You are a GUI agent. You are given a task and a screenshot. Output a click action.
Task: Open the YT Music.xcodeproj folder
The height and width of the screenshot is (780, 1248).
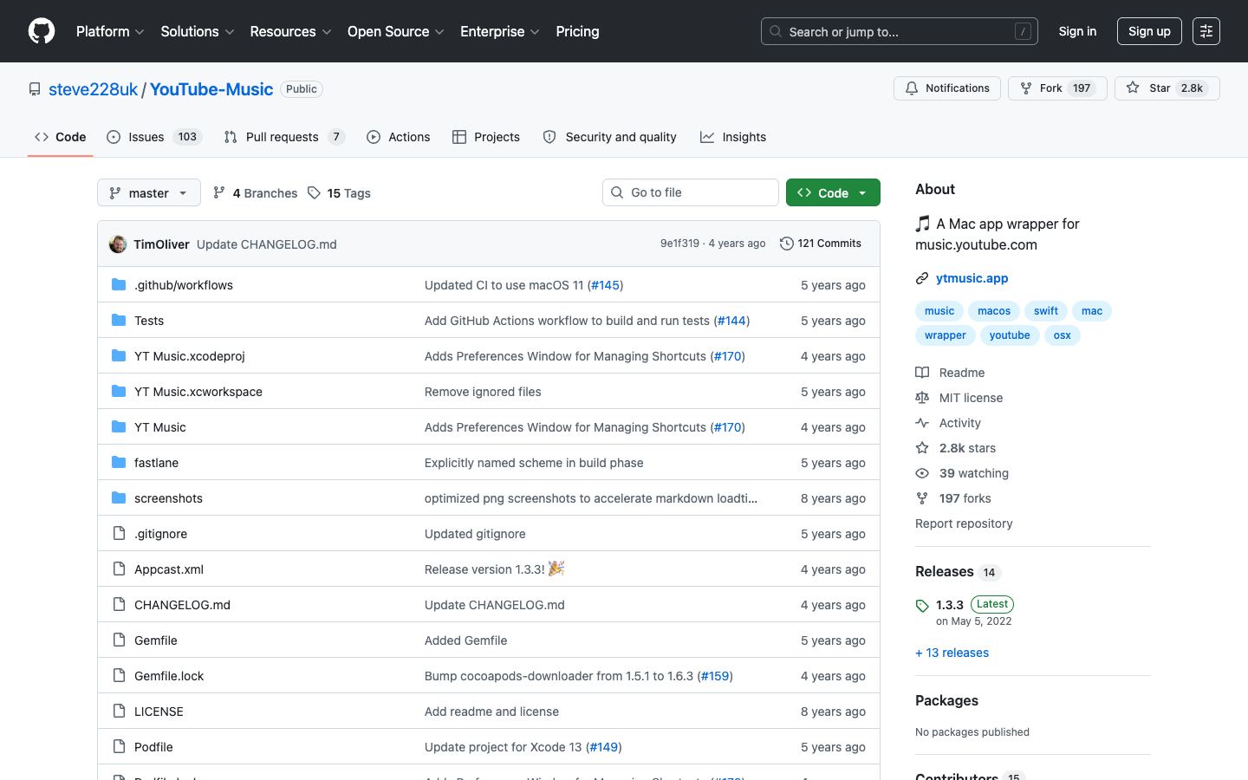tap(190, 356)
